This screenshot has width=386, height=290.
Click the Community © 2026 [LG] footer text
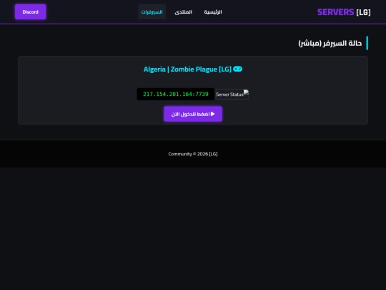click(193, 154)
